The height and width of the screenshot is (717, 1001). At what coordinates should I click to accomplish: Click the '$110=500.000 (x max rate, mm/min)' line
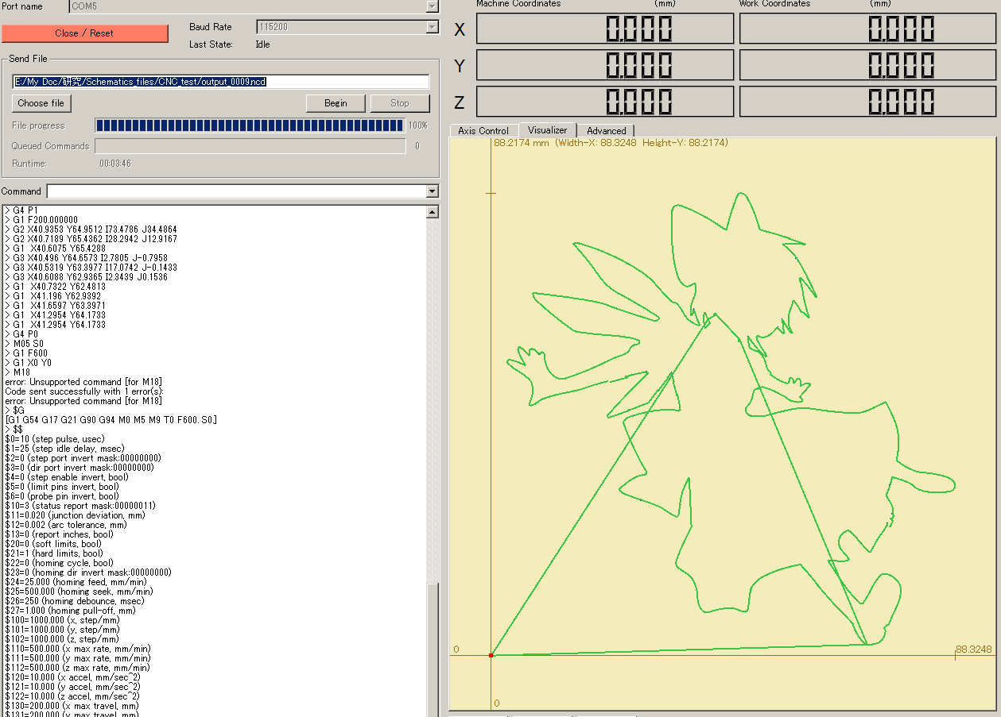tap(77, 649)
